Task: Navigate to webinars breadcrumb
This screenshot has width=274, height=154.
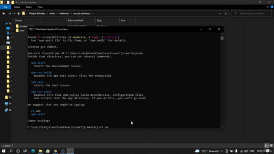Action: (64, 13)
